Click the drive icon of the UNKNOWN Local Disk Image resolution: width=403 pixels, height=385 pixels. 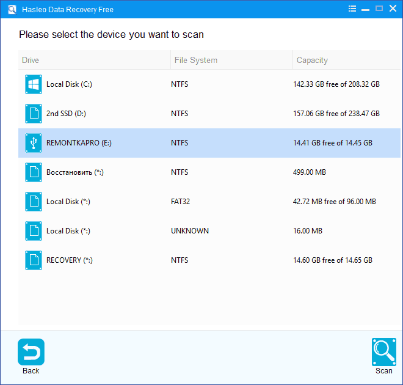click(34, 231)
